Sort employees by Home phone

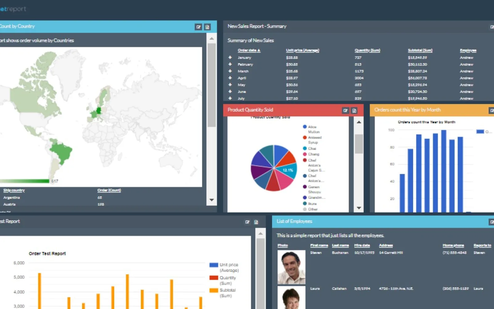pyautogui.click(x=453, y=245)
